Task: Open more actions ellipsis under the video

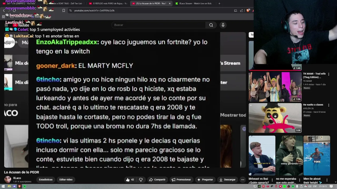Action: (x=243, y=180)
